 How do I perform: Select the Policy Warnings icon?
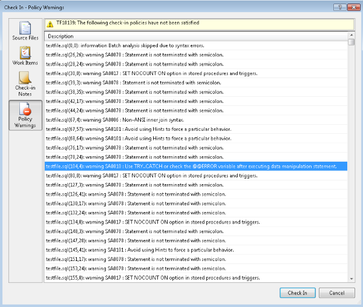25,108
